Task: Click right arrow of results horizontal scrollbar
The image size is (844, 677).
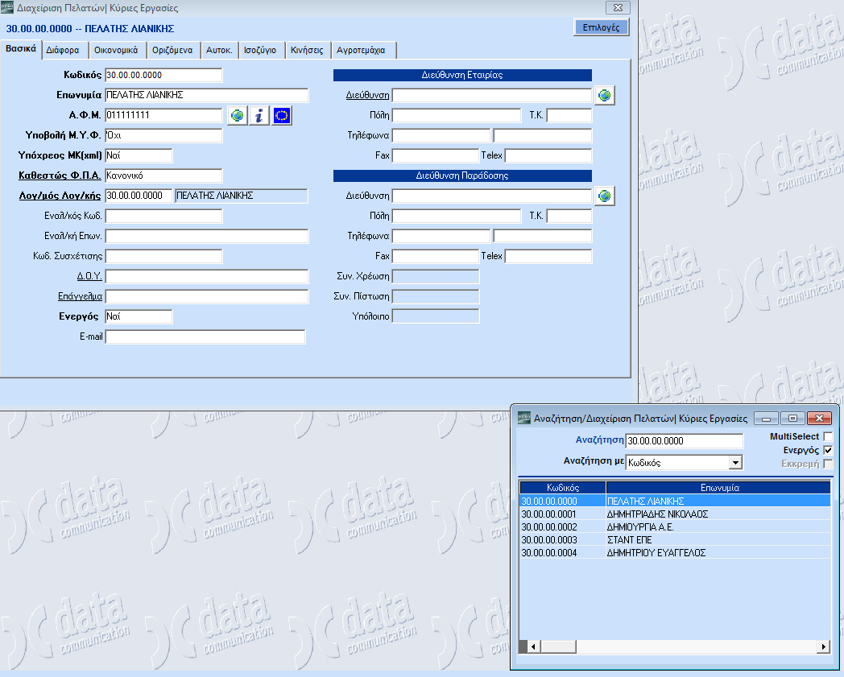Action: (x=824, y=647)
